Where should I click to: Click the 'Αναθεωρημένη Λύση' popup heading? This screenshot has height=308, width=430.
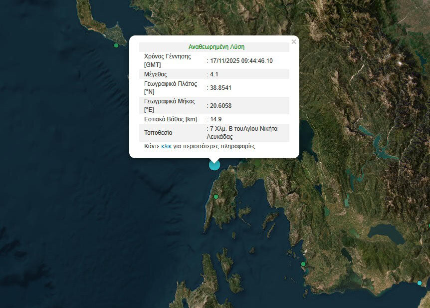(216, 47)
